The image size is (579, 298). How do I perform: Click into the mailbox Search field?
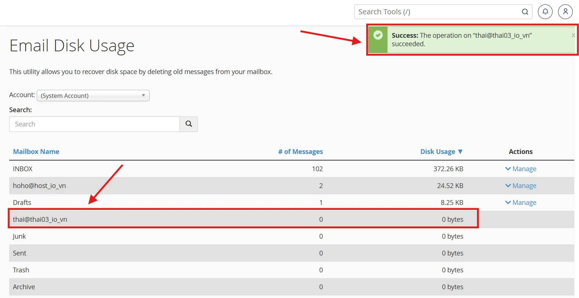94,124
